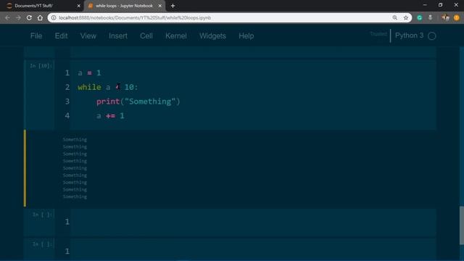
Task: Select the first empty In [ ] prompt
Action: (x=42, y=215)
